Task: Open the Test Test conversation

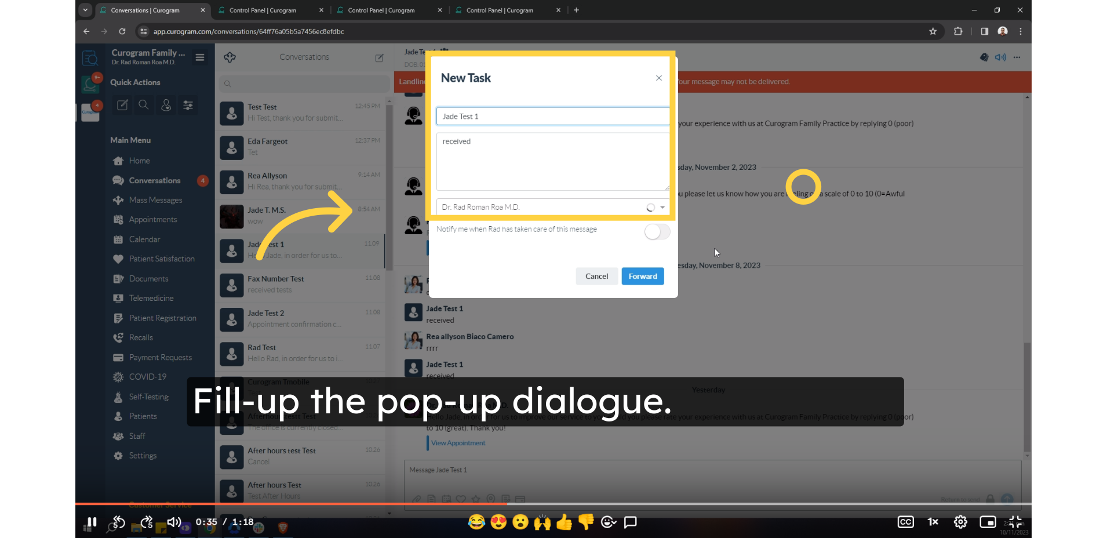Action: click(301, 113)
